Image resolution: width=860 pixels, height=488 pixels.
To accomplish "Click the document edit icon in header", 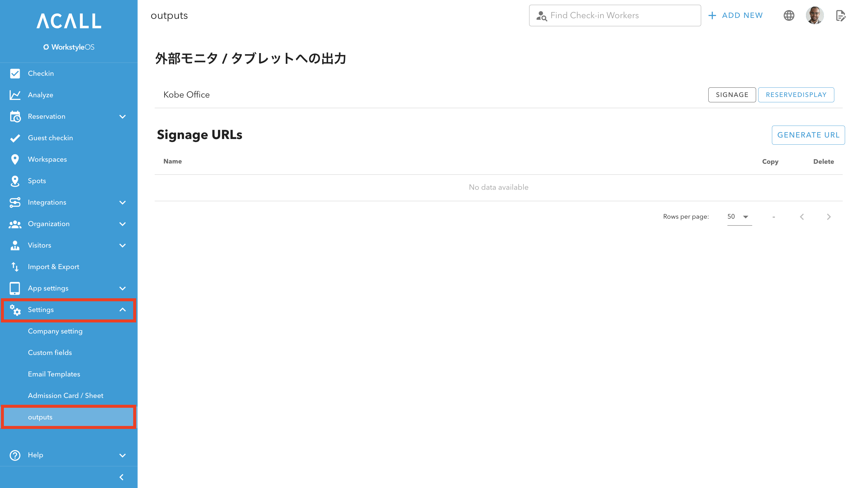I will tap(841, 16).
